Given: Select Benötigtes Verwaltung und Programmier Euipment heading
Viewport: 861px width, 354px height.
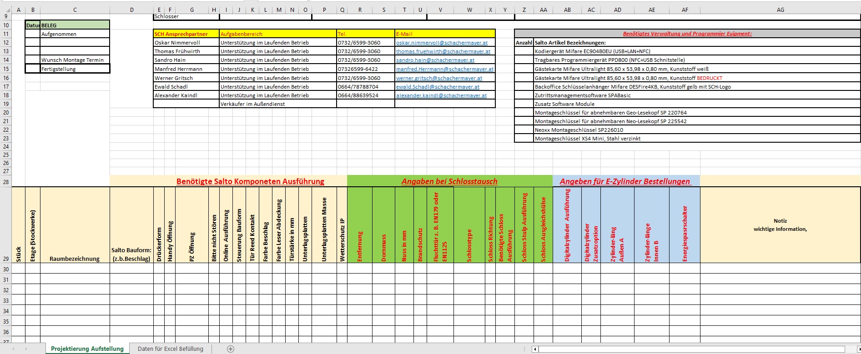Looking at the screenshot, I should tap(687, 34).
